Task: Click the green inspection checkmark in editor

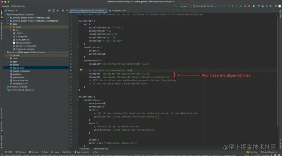Action: [277, 15]
